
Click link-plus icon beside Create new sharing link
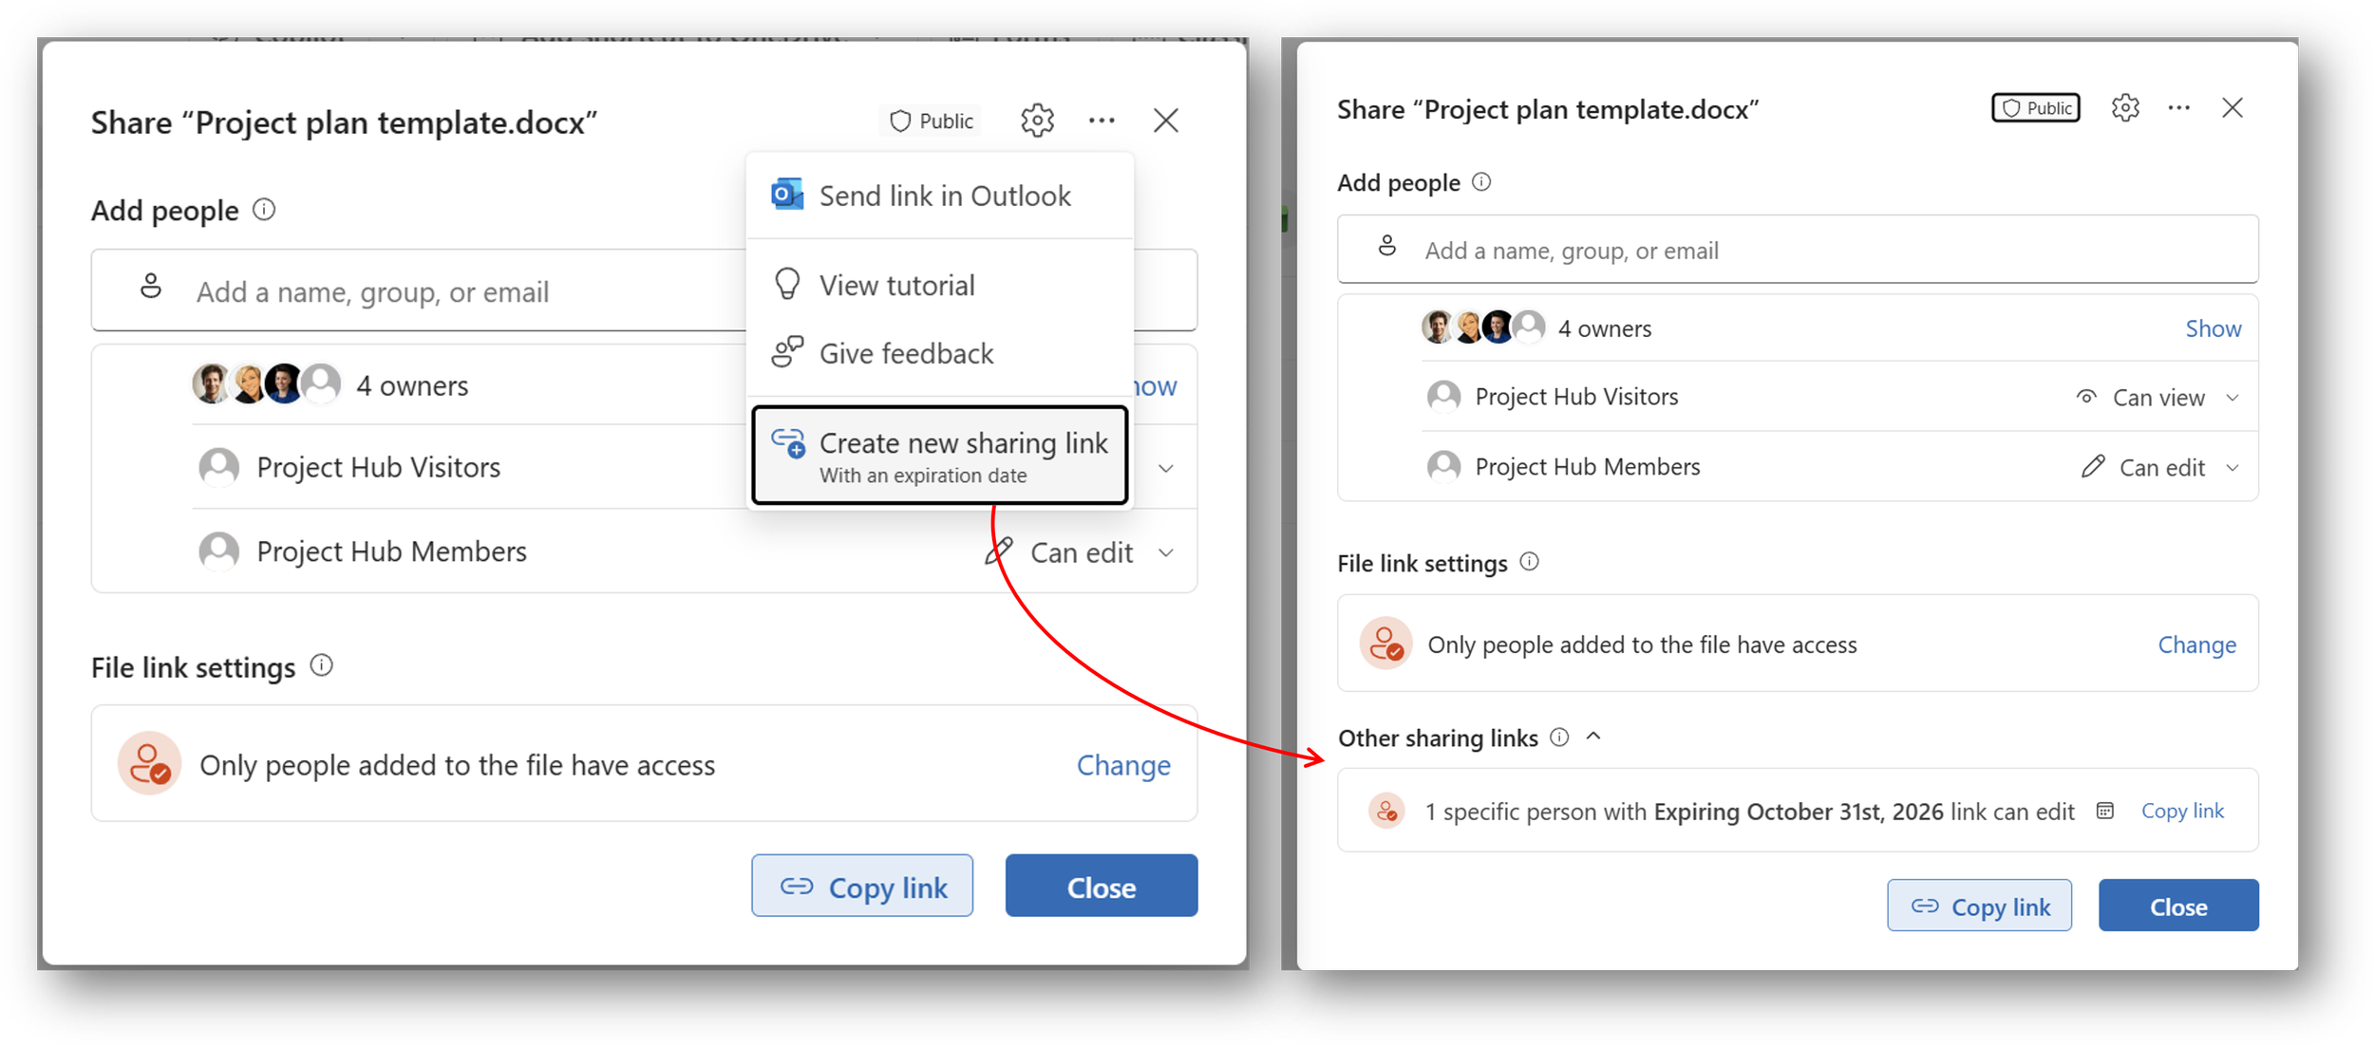[788, 442]
